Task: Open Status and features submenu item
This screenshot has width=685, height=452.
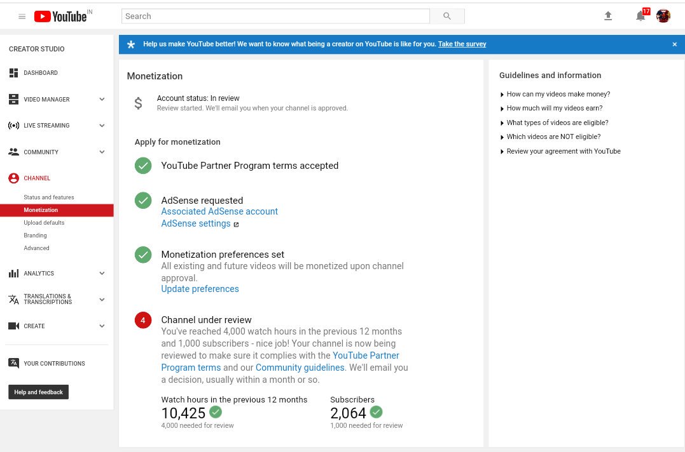Action: 49,197
